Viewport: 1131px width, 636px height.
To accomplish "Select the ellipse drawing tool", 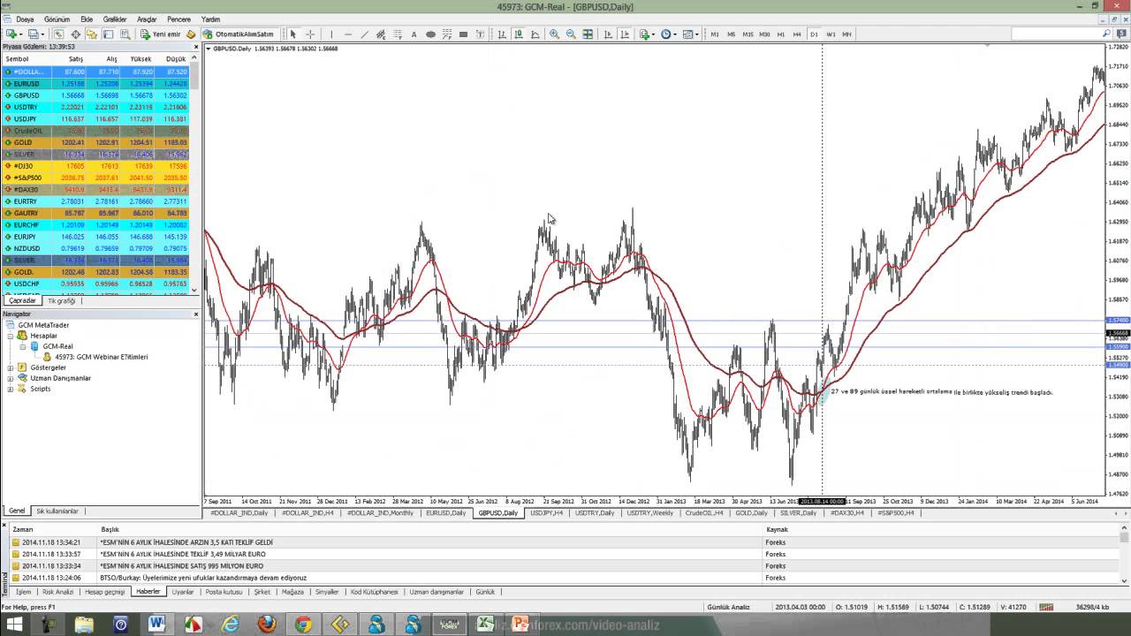I will pos(430,34).
